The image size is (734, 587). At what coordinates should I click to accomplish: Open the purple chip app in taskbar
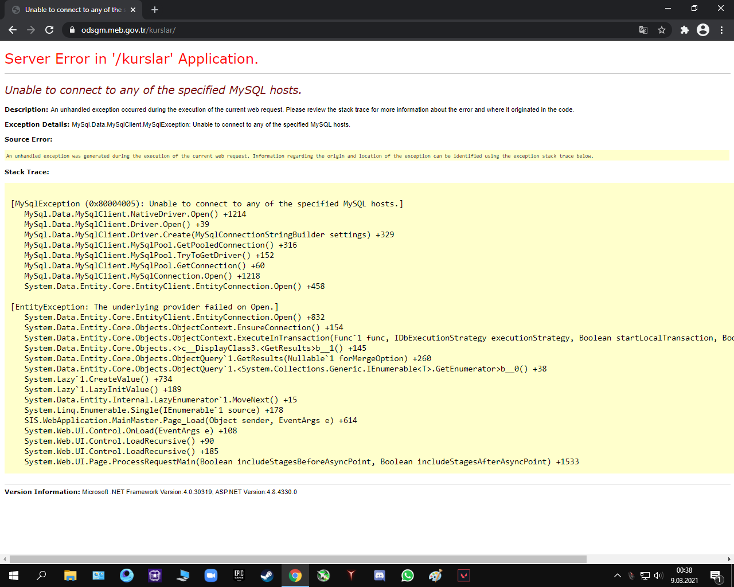(x=155, y=576)
